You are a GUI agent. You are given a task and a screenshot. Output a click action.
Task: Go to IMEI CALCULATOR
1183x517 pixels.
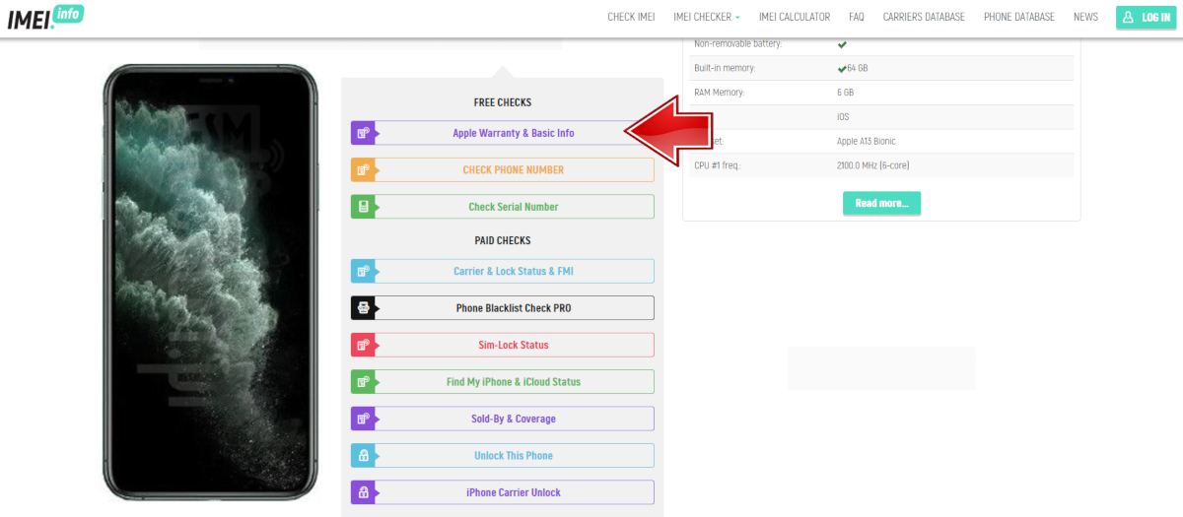(795, 17)
